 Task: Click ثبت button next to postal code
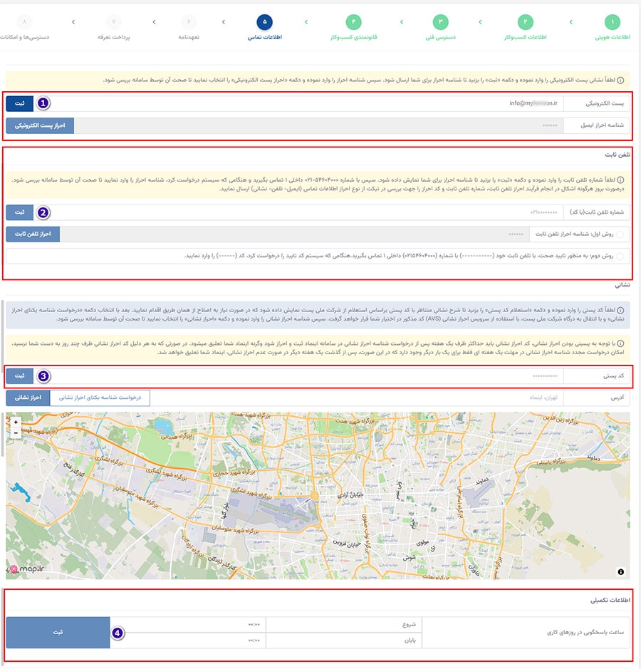20,376
